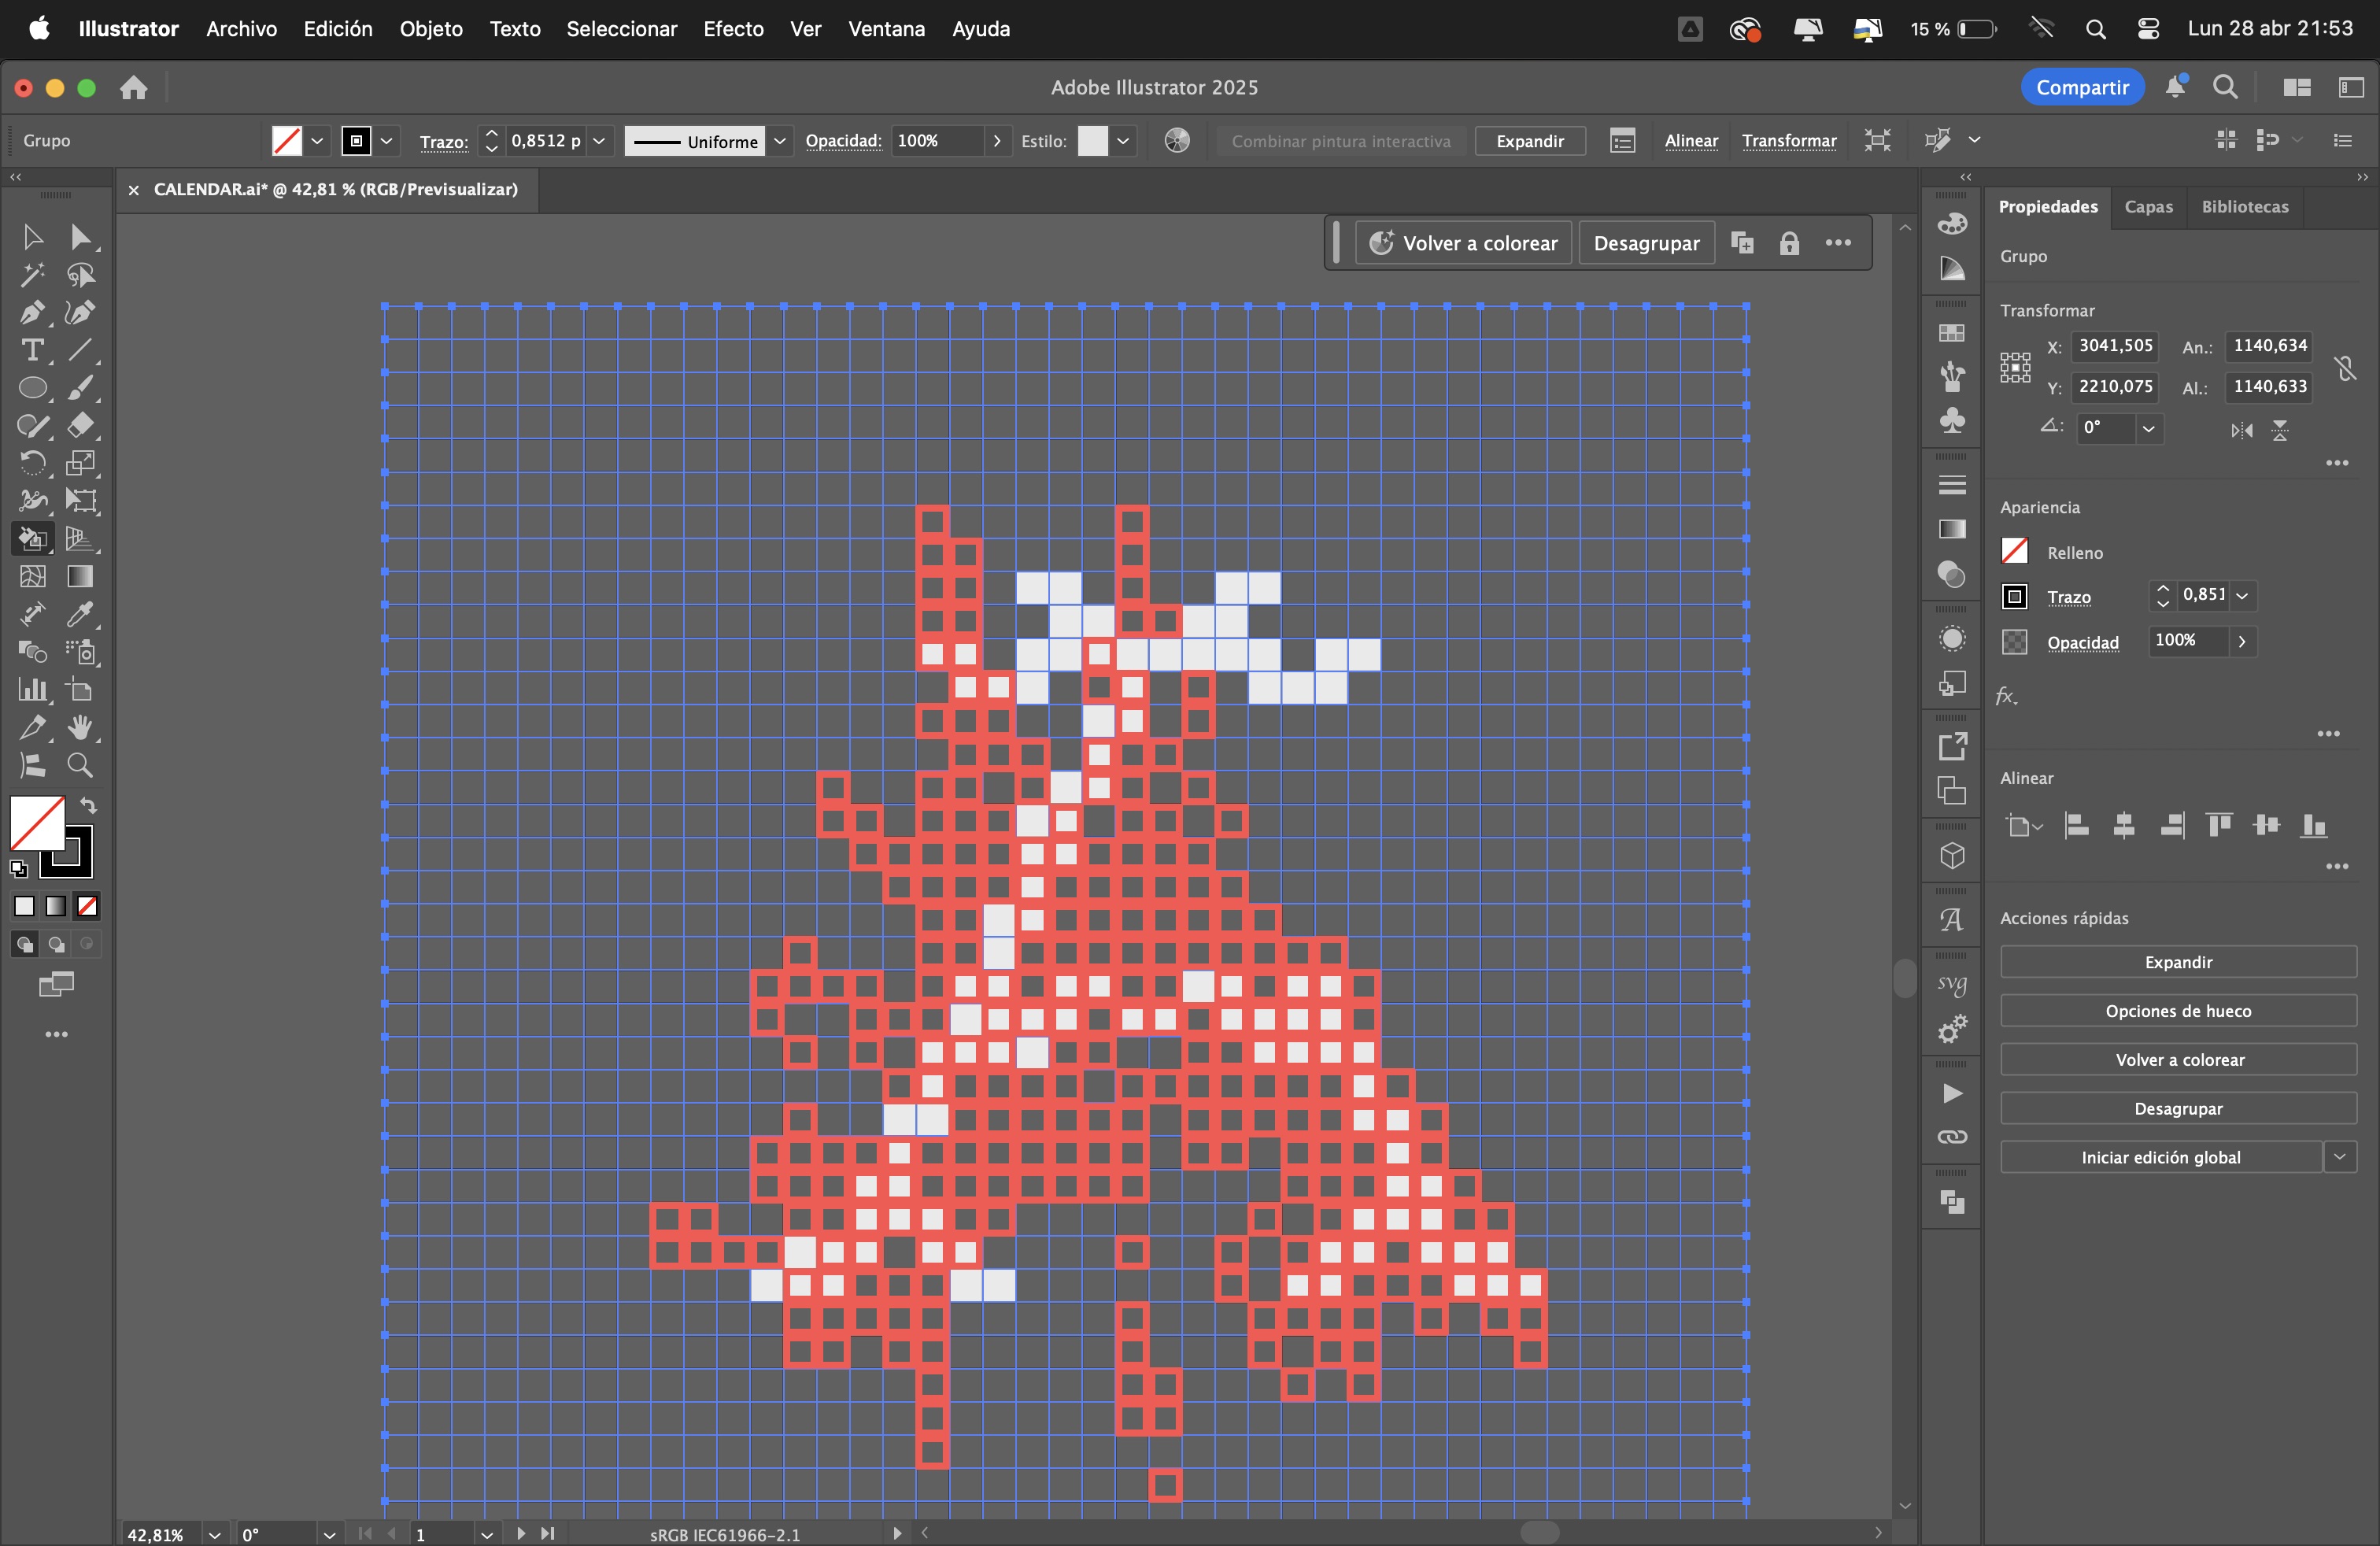Viewport: 2380px width, 1546px height.
Task: Flip selection along horizontal axis
Action: tap(2242, 430)
